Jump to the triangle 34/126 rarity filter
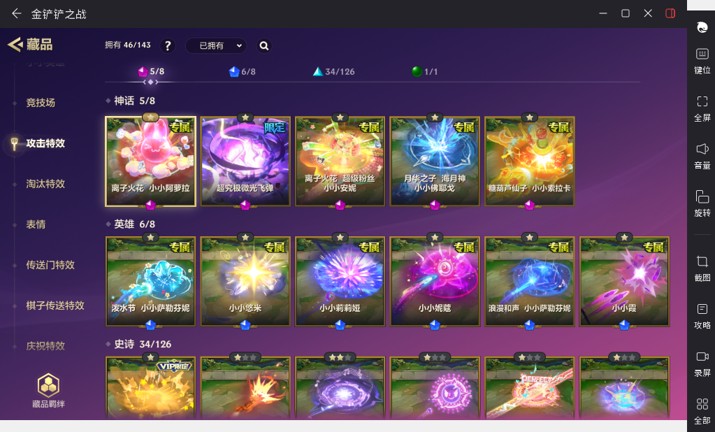715x432 pixels. point(333,71)
